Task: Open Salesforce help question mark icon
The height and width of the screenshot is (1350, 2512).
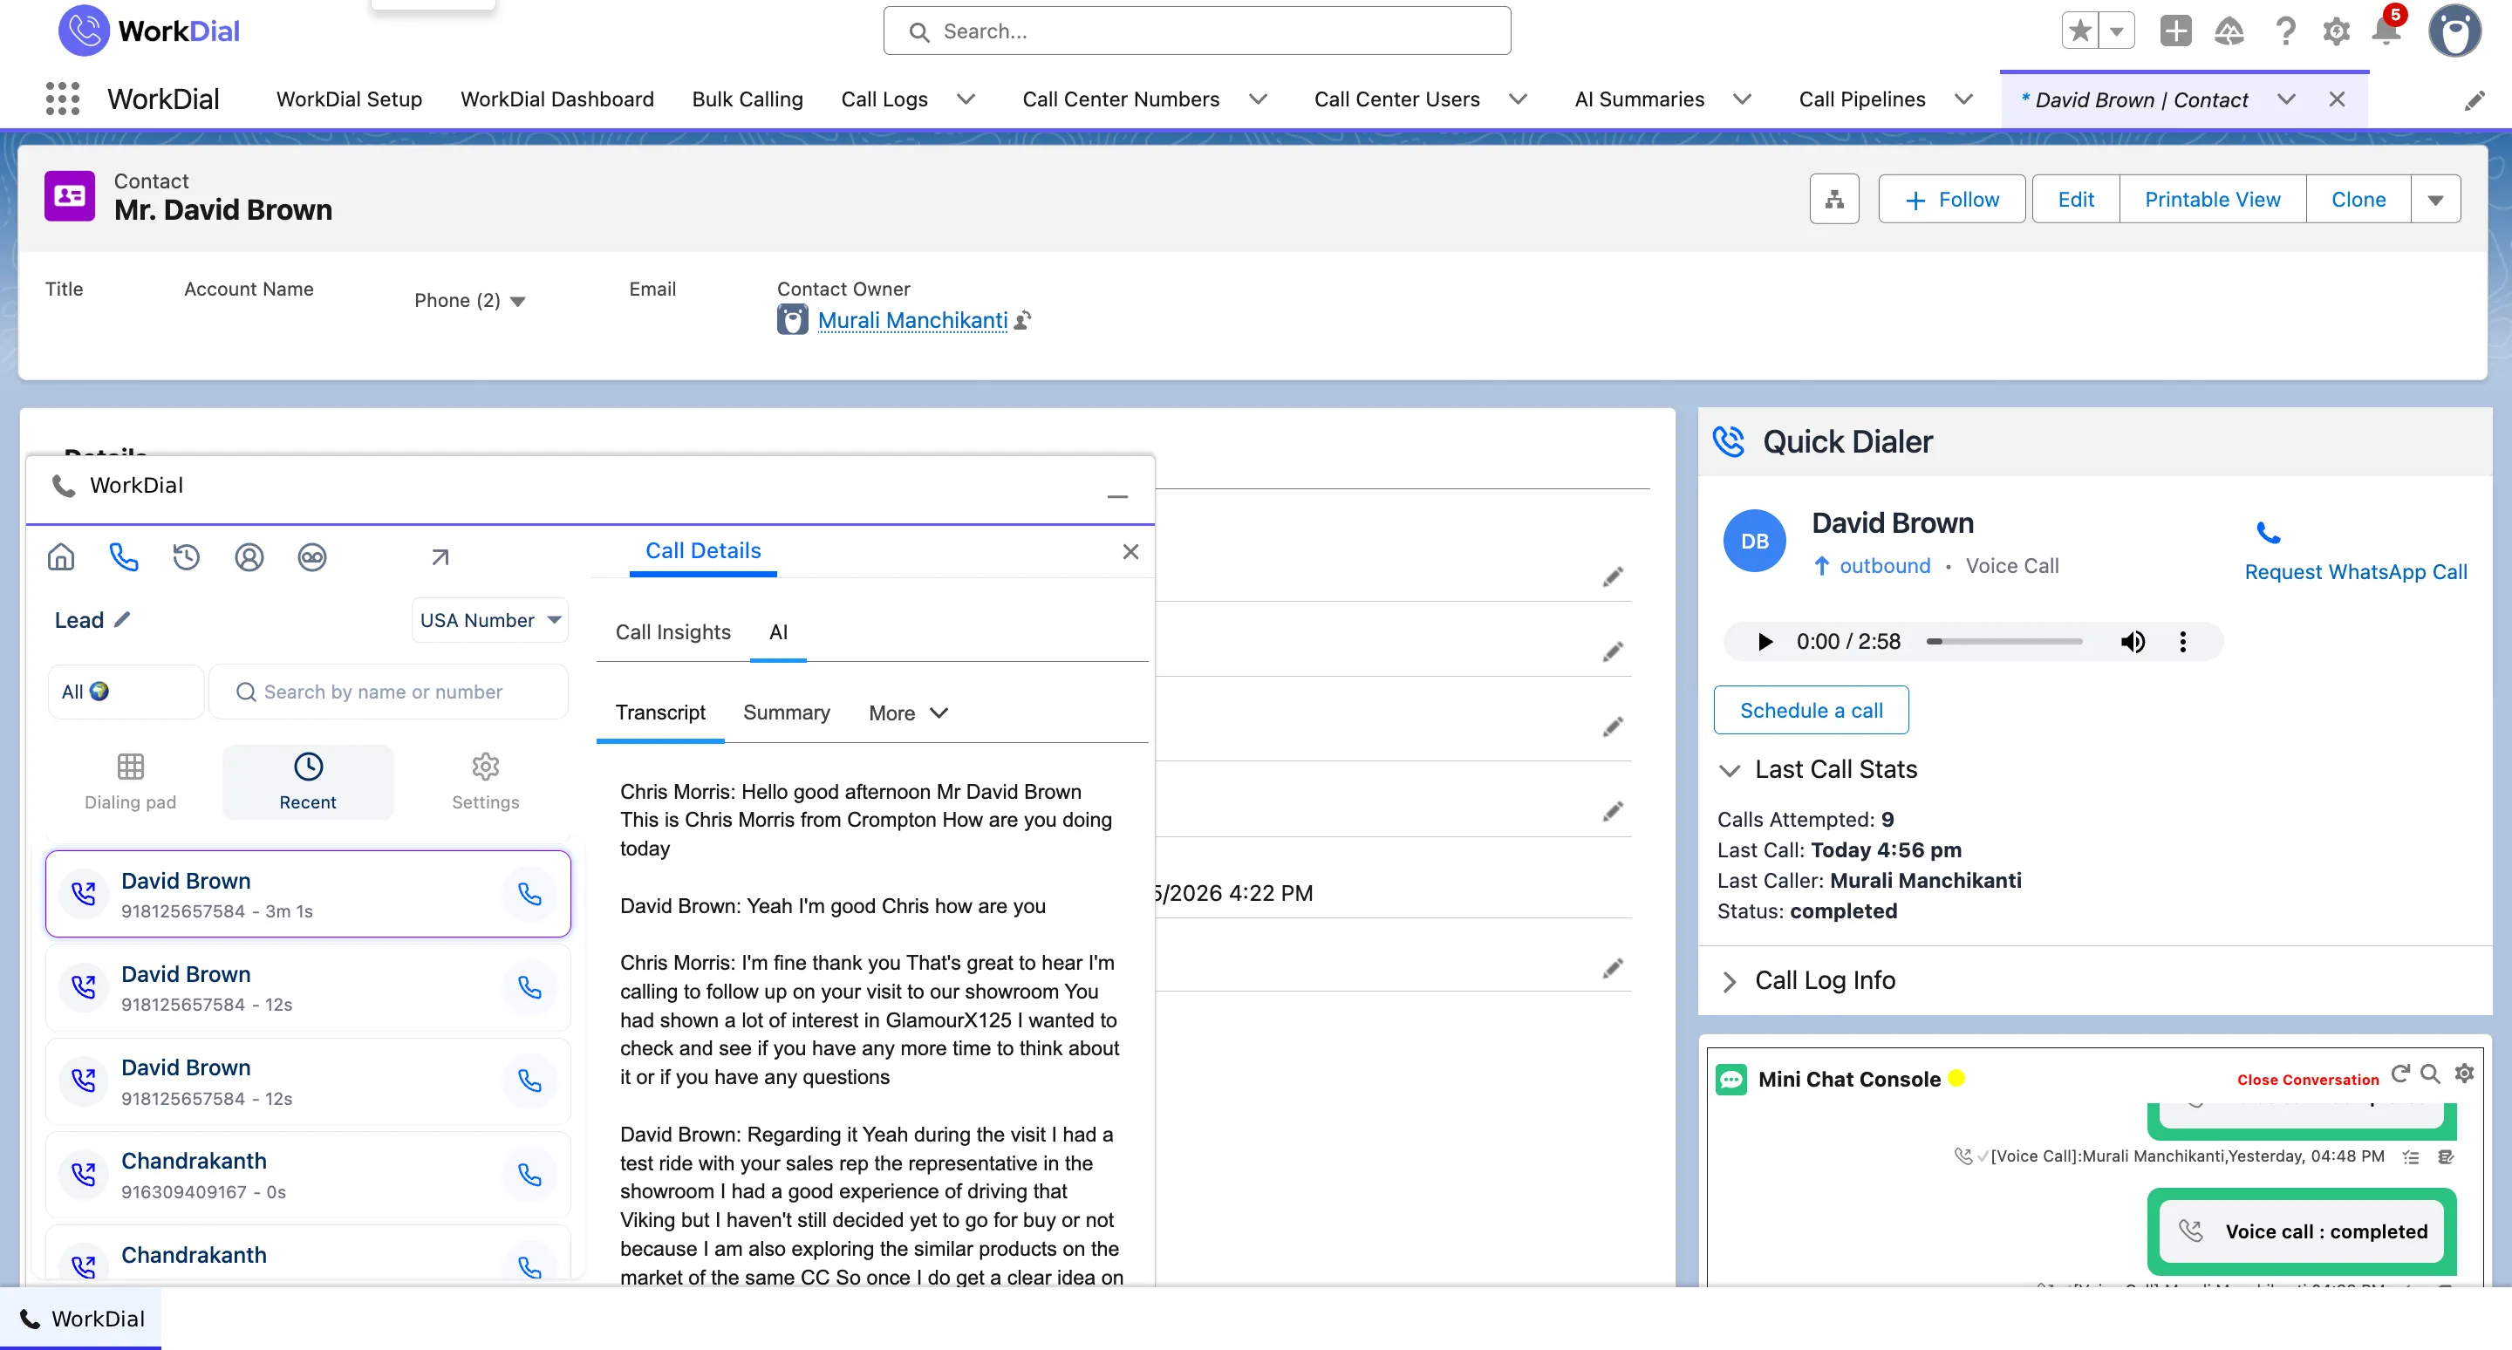Action: [2285, 31]
